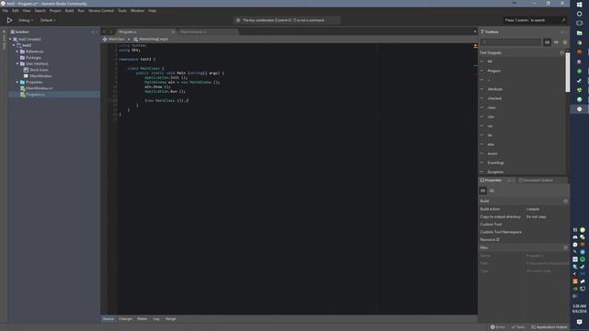The image size is (589, 331).
Task: Collapse the test2 (master) solution node
Action: click(10, 39)
